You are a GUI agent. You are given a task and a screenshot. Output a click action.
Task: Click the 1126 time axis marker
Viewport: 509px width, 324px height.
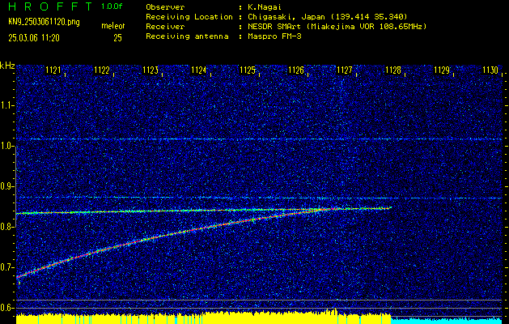295,70
